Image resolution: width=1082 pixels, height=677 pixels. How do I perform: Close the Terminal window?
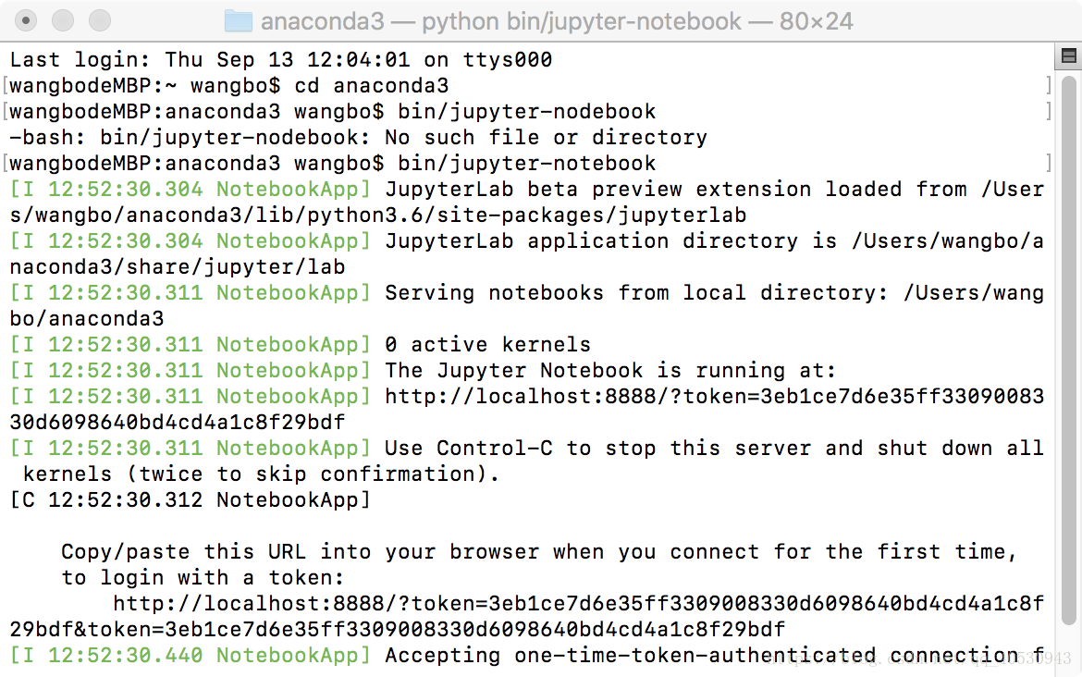pyautogui.click(x=27, y=20)
